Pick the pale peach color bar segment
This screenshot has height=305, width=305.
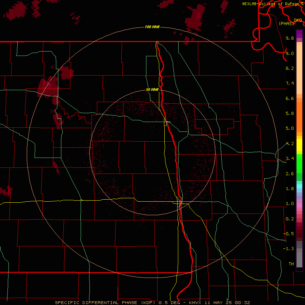299,69
